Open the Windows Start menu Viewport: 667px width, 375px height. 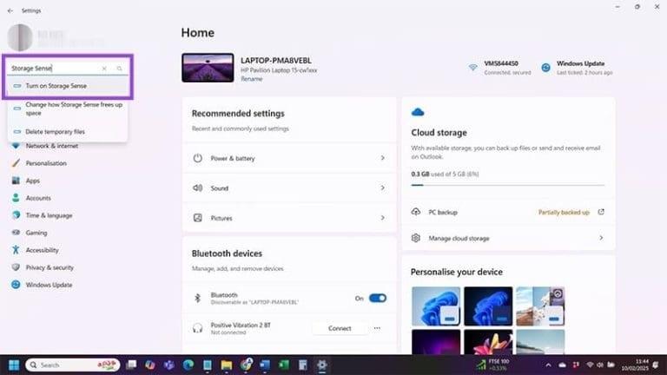coord(14,365)
